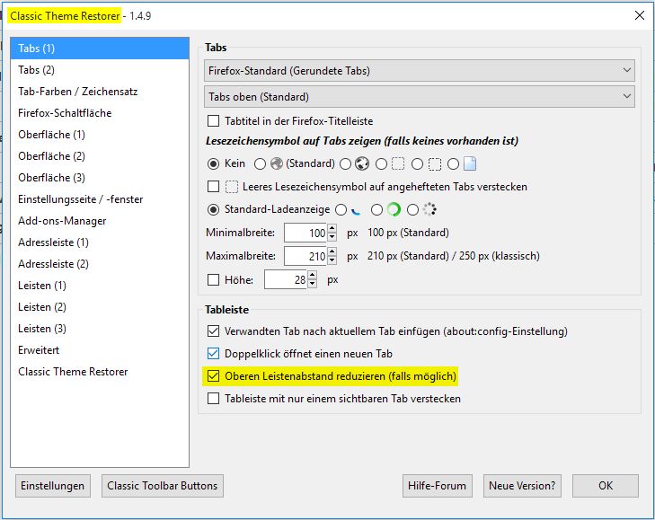655x520 pixels.
Task: Confirm with the OK button
Action: 606,486
